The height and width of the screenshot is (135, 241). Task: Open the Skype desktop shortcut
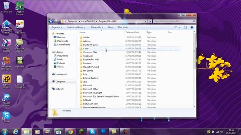[x=6, y=117]
